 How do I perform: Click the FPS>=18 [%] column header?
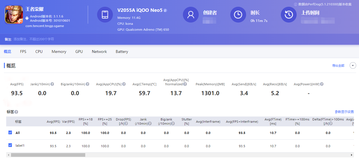[x=86, y=121]
